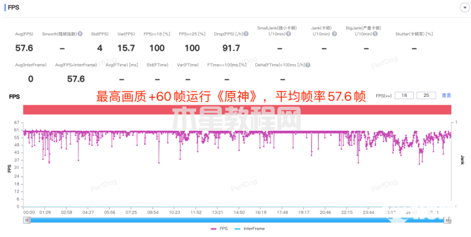Grab the right handle of the time range slider
This screenshot has height=237, width=471.
click(447, 221)
